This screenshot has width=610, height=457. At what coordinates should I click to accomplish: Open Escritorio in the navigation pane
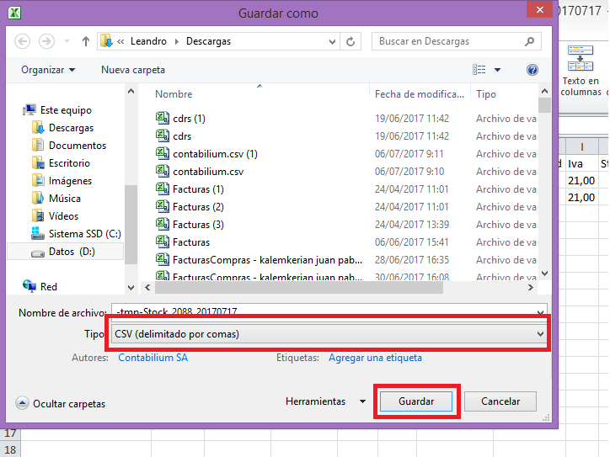[69, 163]
